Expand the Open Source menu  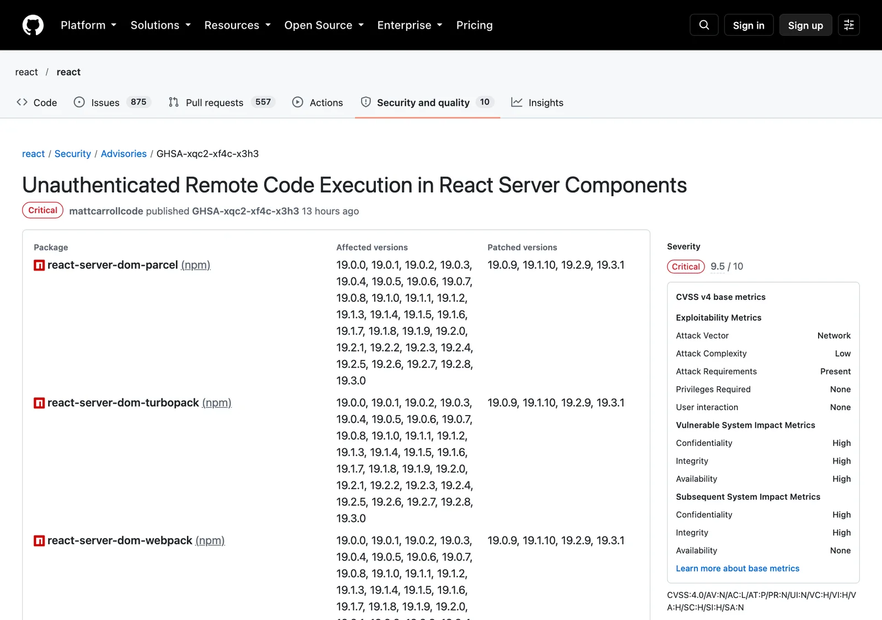(x=324, y=25)
